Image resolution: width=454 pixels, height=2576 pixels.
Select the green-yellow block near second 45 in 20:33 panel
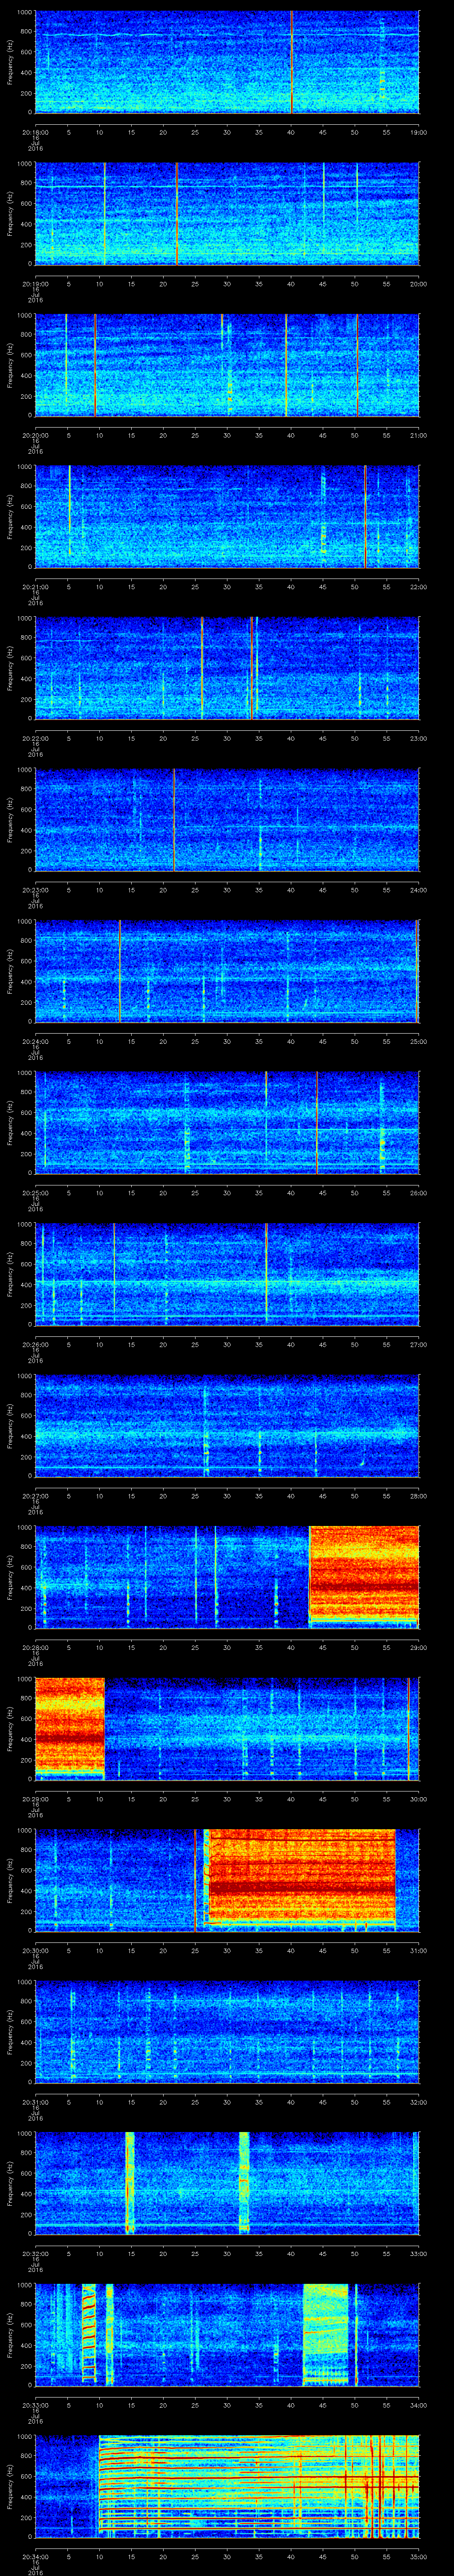coord(325,2335)
